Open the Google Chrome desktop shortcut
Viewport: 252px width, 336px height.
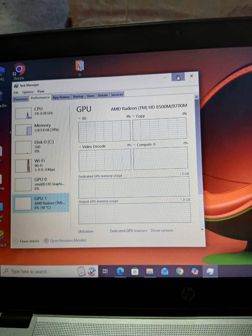(19, 72)
